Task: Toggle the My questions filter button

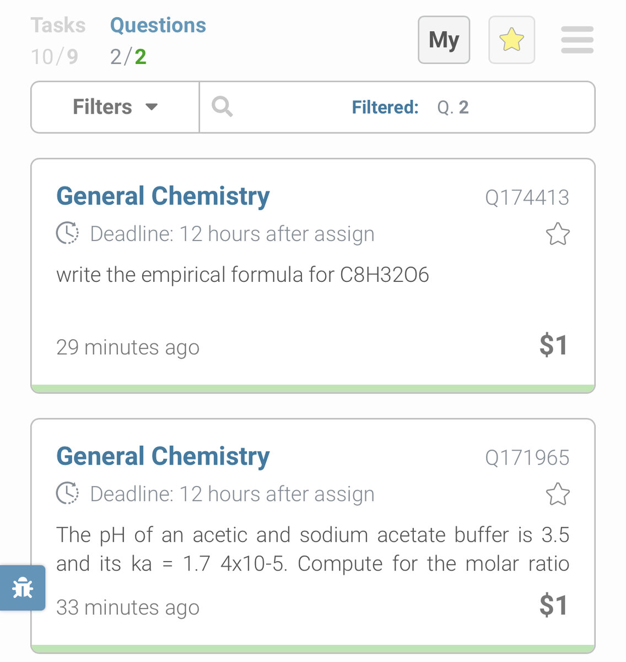Action: point(444,40)
